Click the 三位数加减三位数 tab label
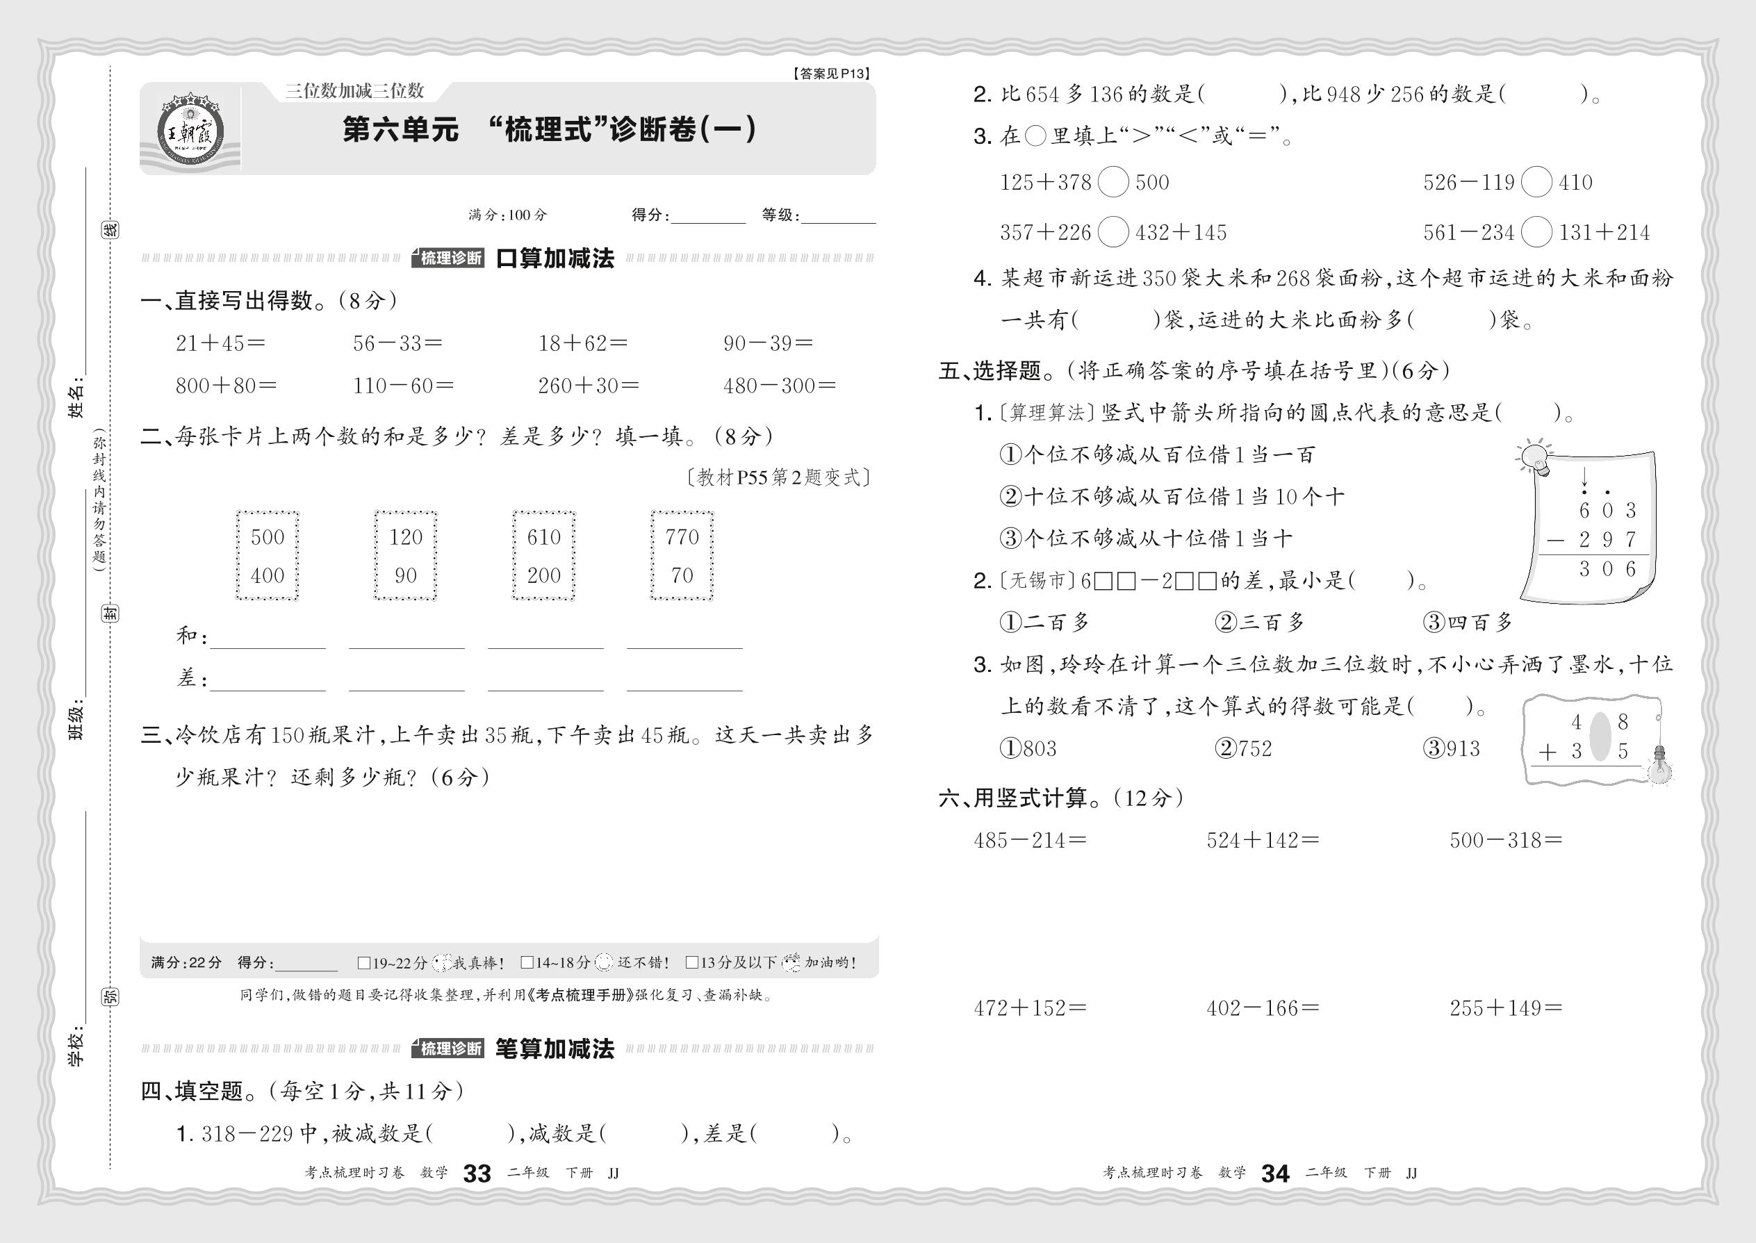This screenshot has height=1243, width=1756. (x=354, y=91)
